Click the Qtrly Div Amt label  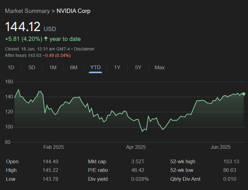point(185,179)
